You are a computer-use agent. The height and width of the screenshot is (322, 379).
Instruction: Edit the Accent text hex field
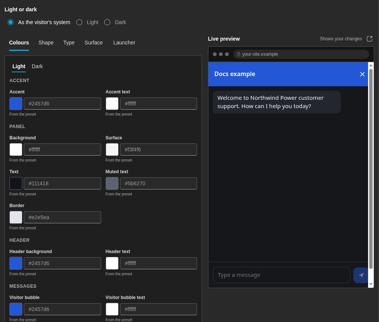(159, 104)
